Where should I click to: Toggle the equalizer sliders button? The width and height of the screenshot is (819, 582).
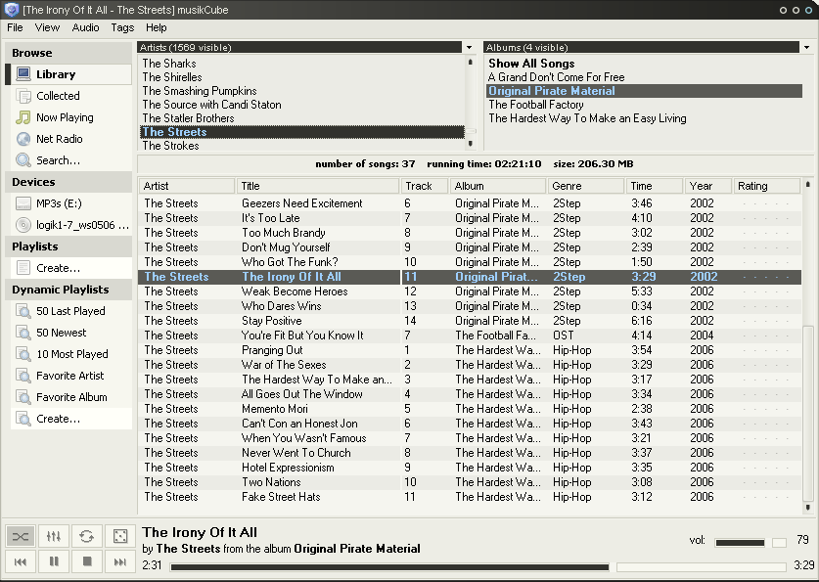coord(54,536)
